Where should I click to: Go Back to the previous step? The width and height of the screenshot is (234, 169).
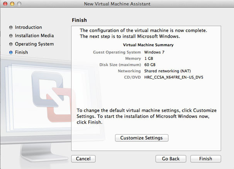click(171, 159)
